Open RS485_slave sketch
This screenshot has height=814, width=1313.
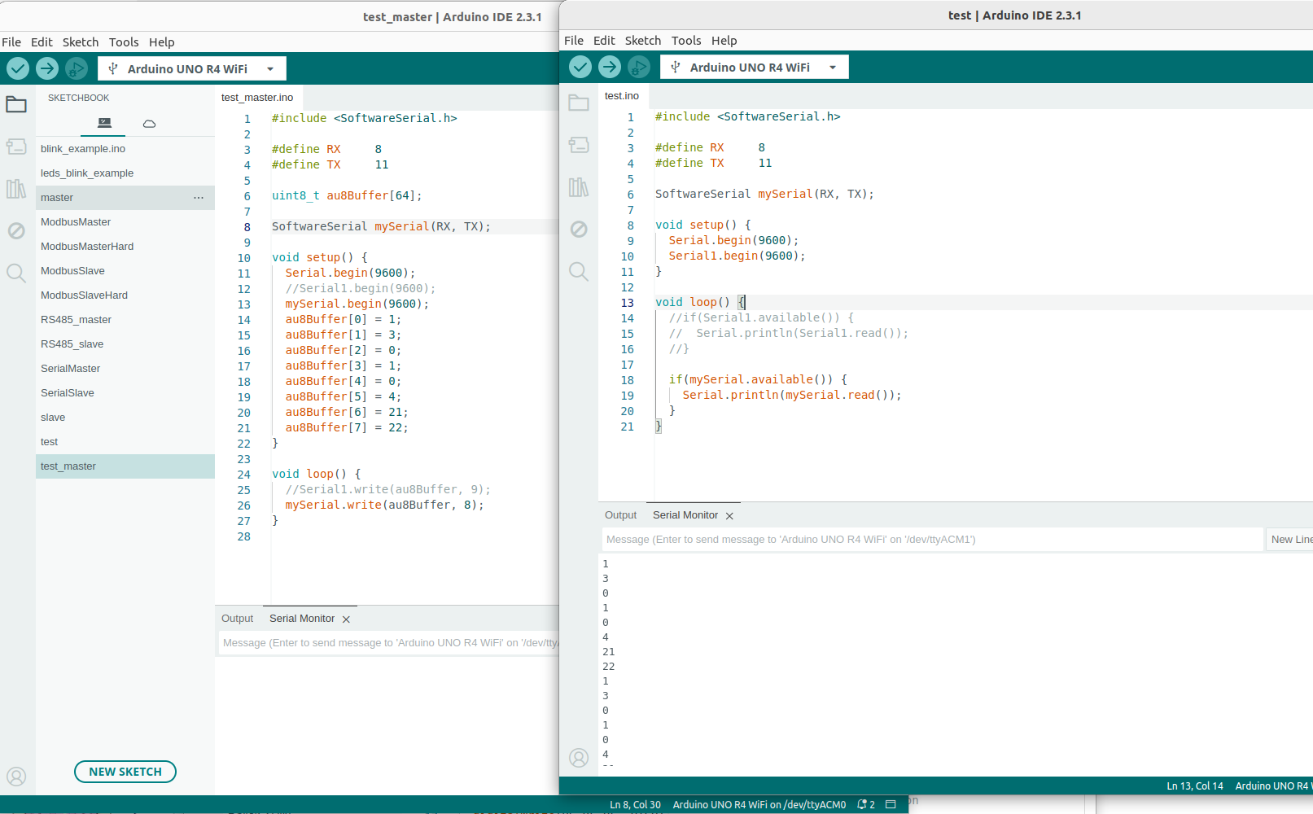pos(125,344)
